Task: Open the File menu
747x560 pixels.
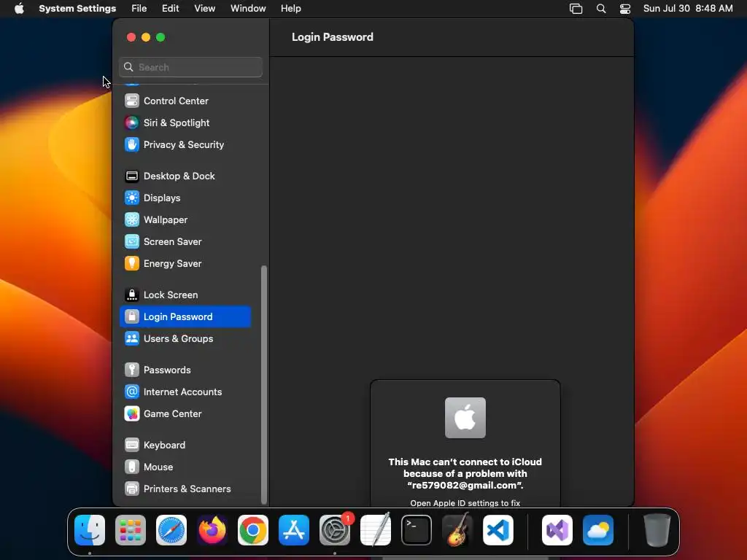Action: [x=139, y=9]
